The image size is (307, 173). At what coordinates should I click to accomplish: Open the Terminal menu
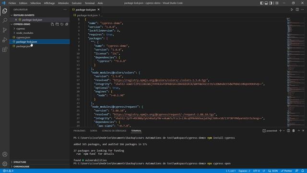90,3
